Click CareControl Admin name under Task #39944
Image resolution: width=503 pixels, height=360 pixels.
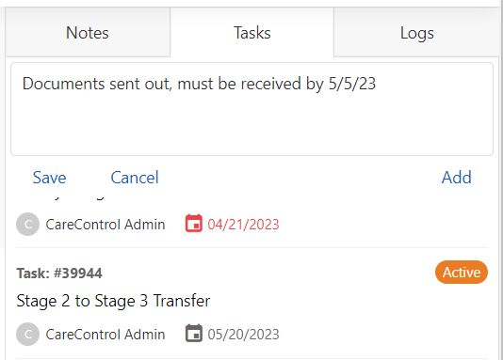point(105,335)
